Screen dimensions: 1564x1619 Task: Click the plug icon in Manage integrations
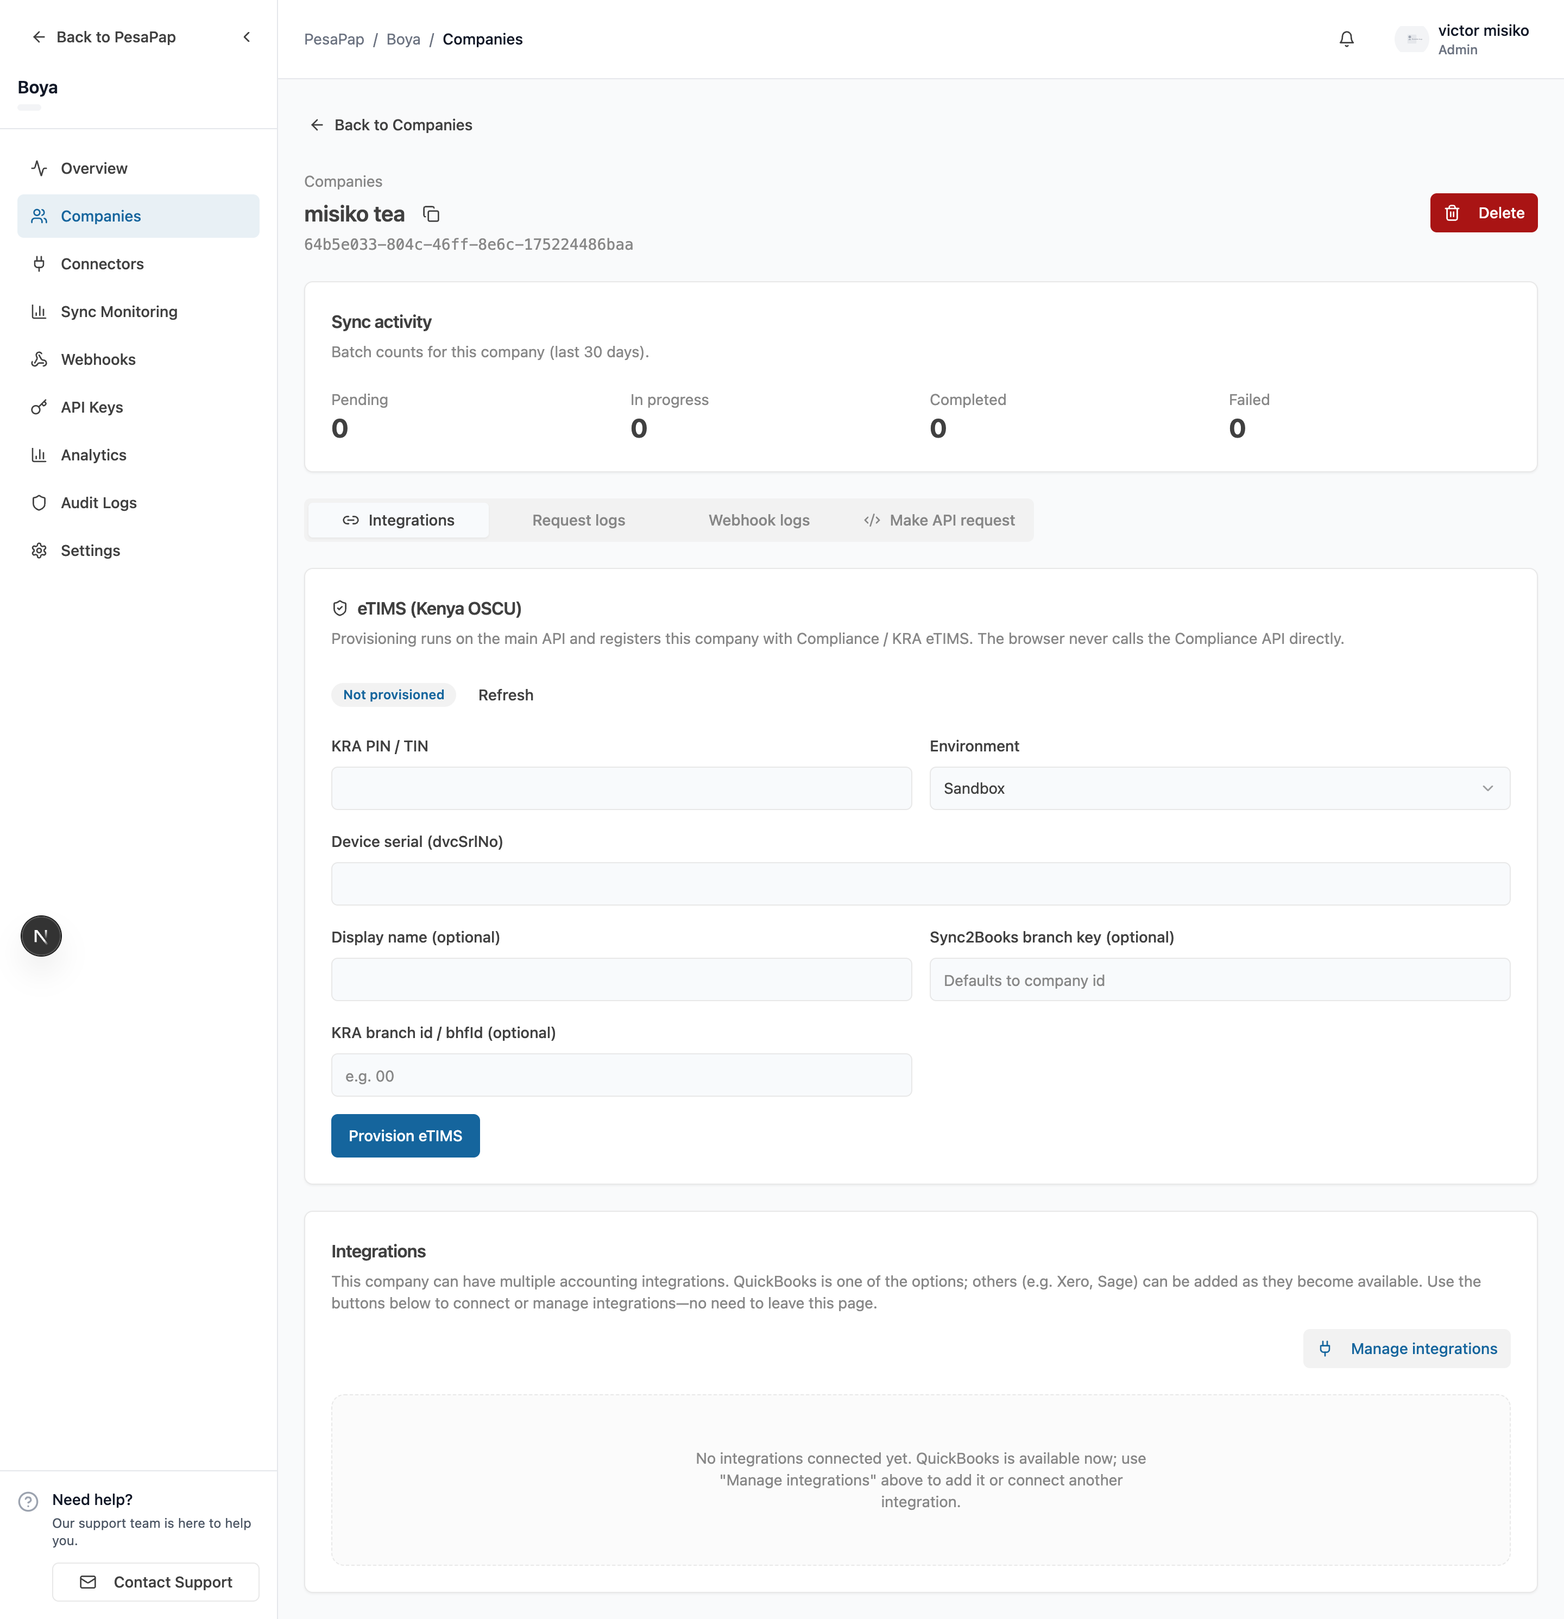[x=1325, y=1348]
